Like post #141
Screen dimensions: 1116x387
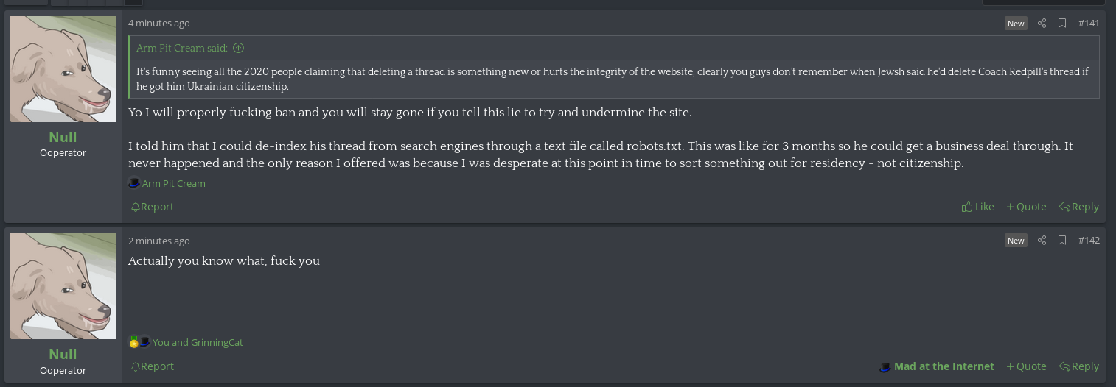[977, 207]
